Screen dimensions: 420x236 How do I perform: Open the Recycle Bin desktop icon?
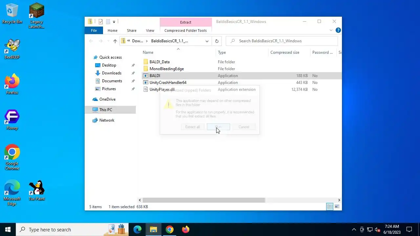[12, 14]
